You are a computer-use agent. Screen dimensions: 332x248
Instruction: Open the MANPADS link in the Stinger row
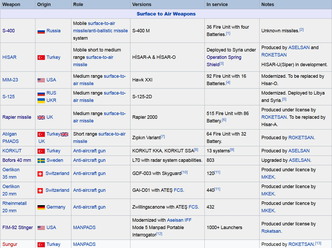click(84, 228)
